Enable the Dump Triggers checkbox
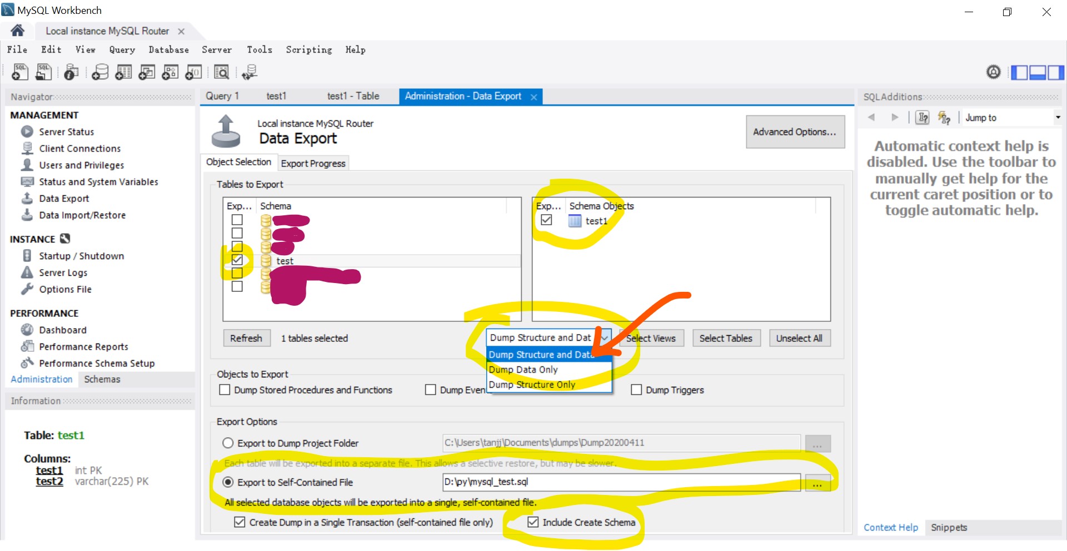 636,390
